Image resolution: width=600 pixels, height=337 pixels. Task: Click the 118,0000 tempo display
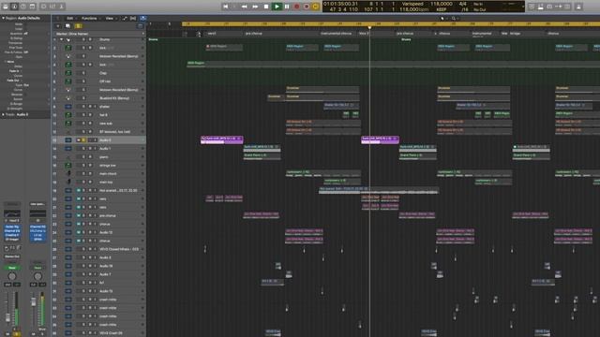point(442,4)
